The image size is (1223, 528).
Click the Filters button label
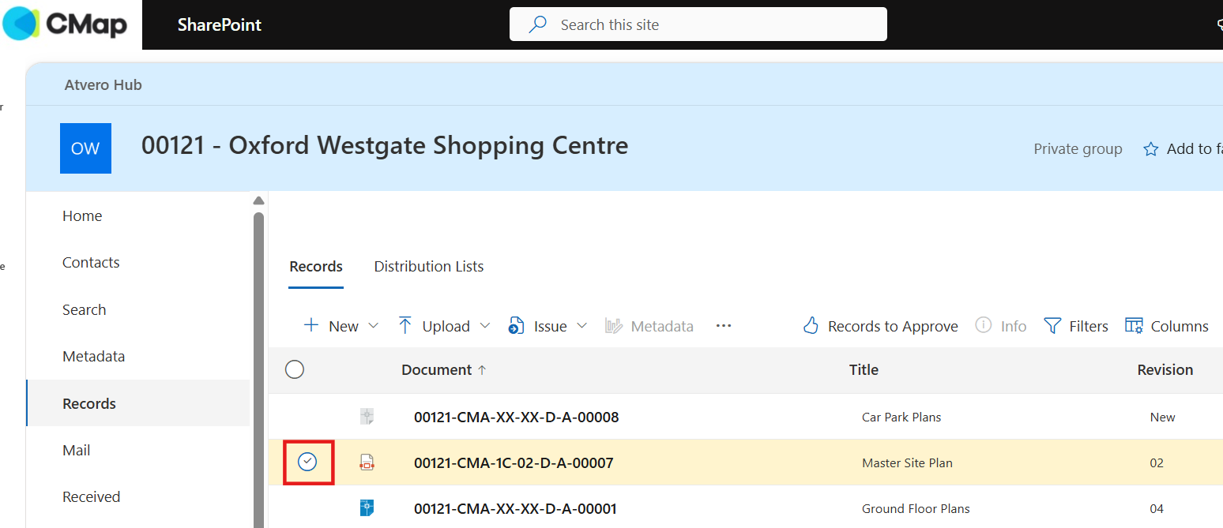[x=1089, y=326]
